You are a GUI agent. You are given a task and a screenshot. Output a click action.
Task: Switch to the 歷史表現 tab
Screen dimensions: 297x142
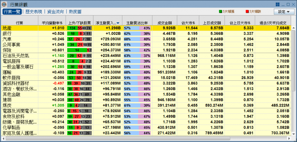[33, 11]
